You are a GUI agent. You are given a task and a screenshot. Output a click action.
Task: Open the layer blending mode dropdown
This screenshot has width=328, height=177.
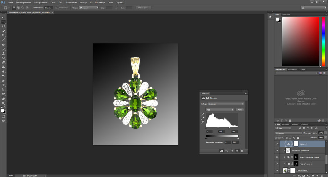tap(288, 133)
